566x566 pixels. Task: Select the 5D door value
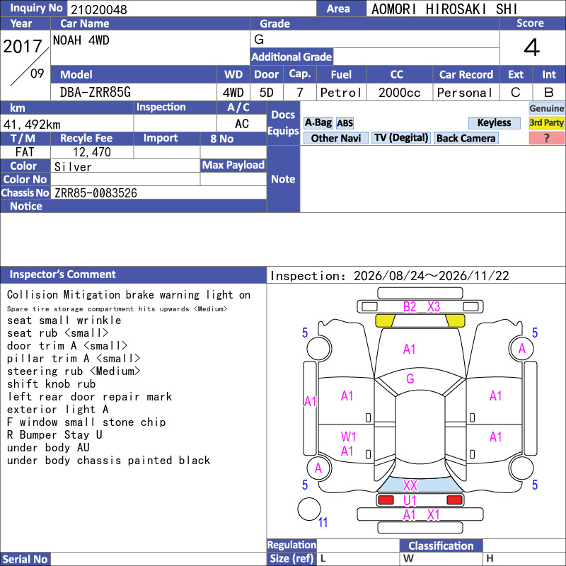[267, 93]
